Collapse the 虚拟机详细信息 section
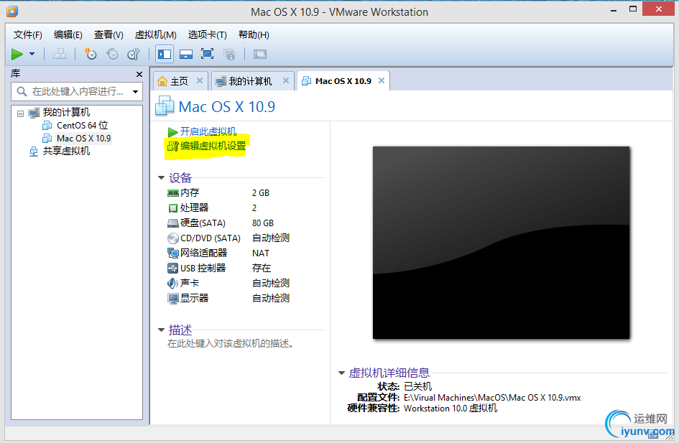 tap(341, 373)
